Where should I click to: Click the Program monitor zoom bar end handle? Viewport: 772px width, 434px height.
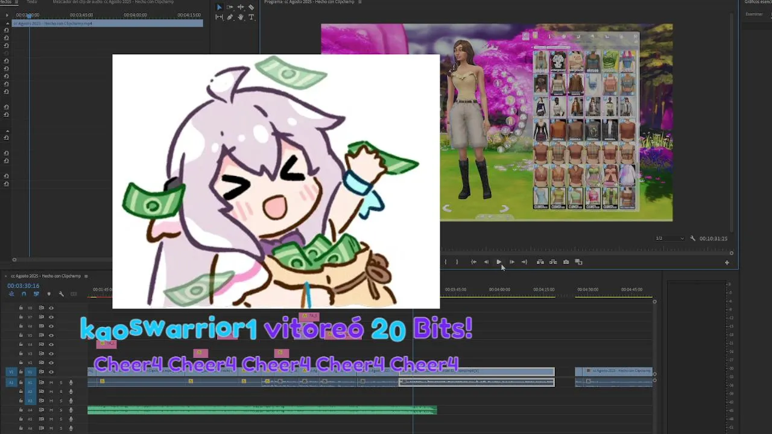pos(731,253)
